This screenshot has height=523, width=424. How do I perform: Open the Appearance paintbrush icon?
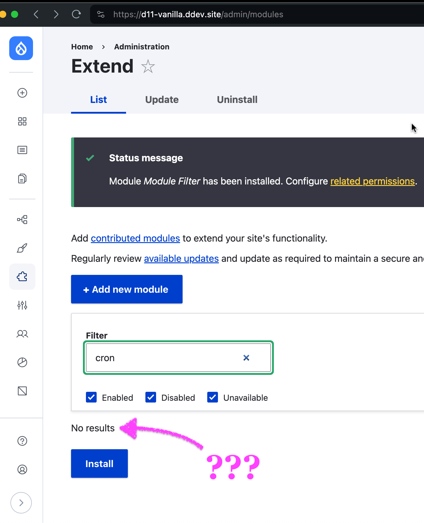(22, 248)
